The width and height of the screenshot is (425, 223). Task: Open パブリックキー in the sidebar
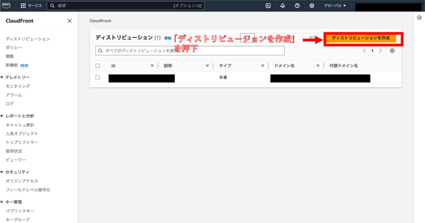pos(20,211)
